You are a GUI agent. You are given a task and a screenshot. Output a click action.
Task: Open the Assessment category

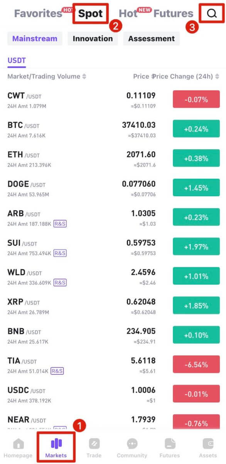click(x=151, y=38)
